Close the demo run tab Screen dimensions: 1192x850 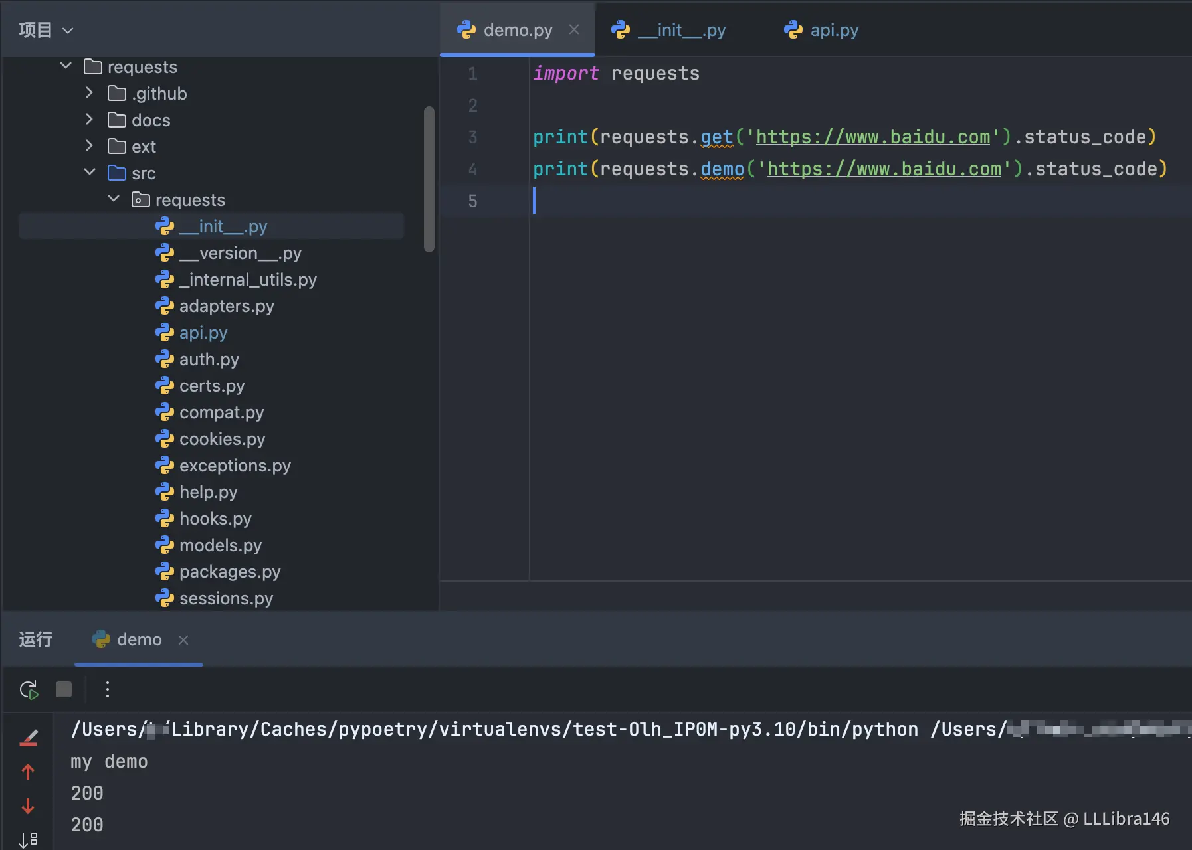pyautogui.click(x=183, y=640)
